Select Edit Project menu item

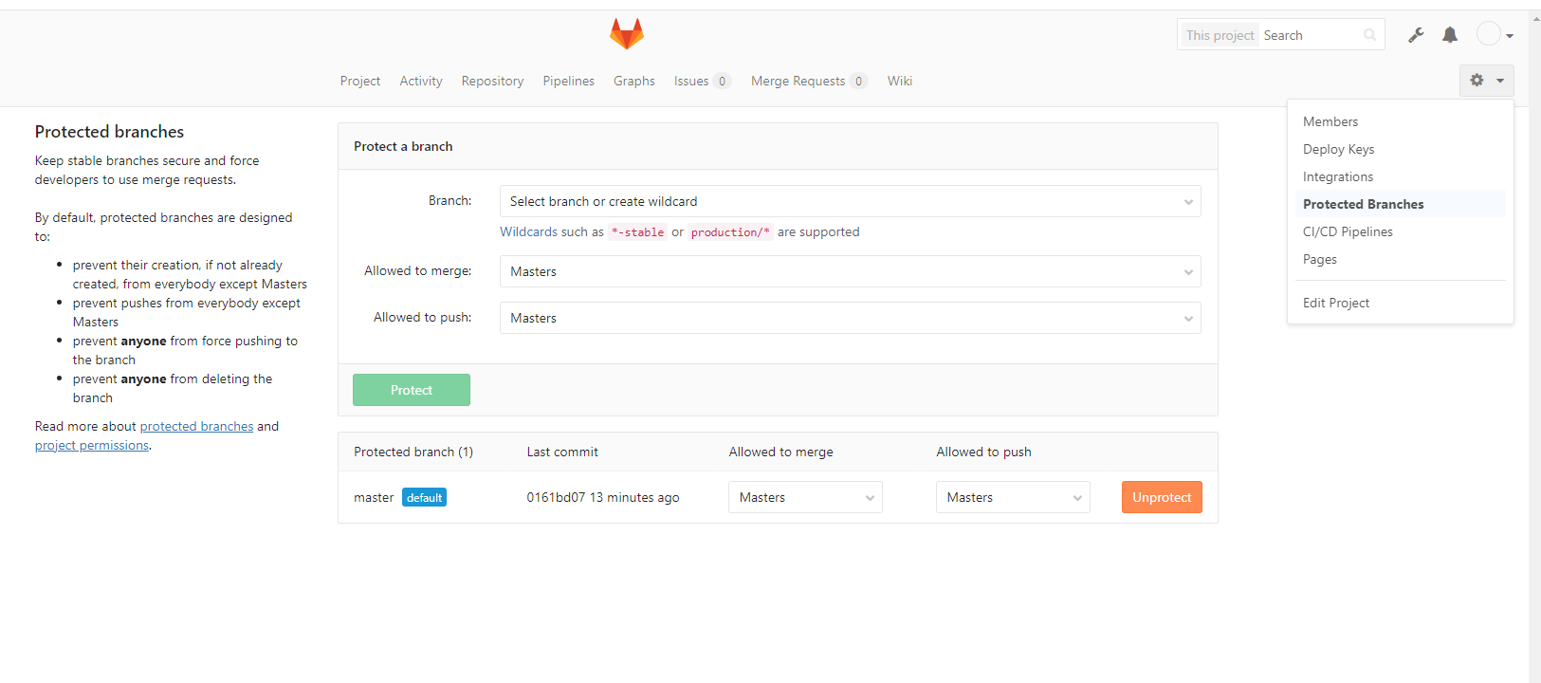pos(1400,303)
